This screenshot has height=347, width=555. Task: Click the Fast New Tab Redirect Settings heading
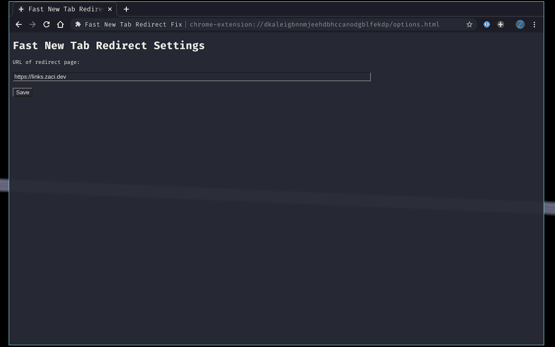(109, 46)
